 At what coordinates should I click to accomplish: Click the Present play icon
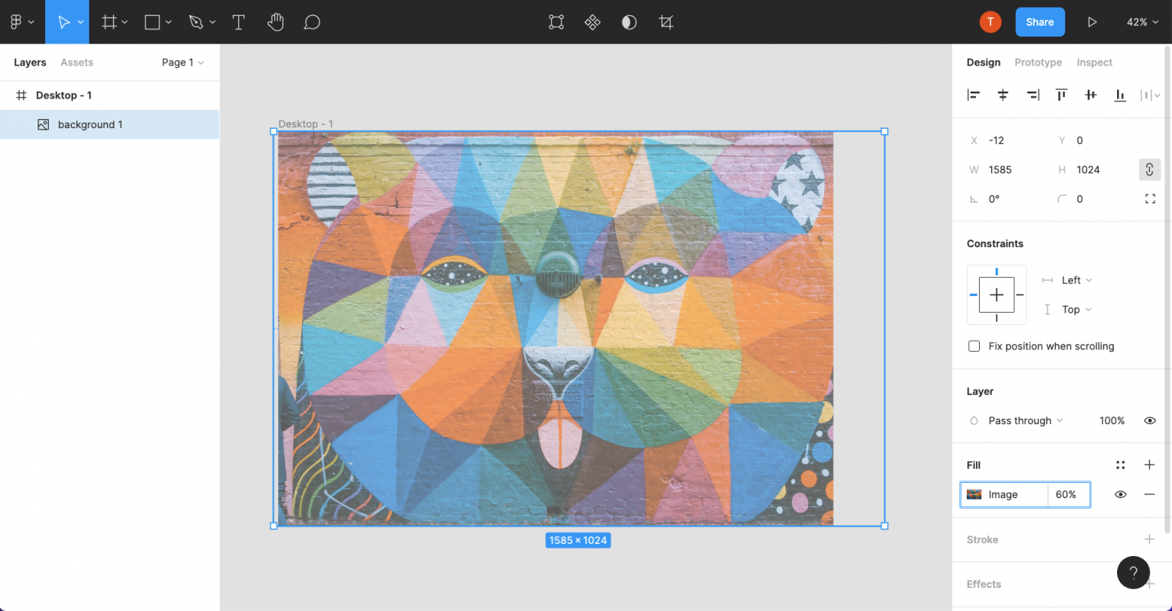point(1092,22)
